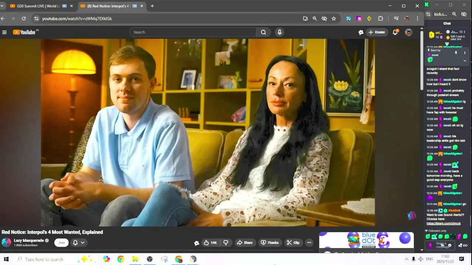
Task: Open Chrome three-dot menu
Action: 417,18
